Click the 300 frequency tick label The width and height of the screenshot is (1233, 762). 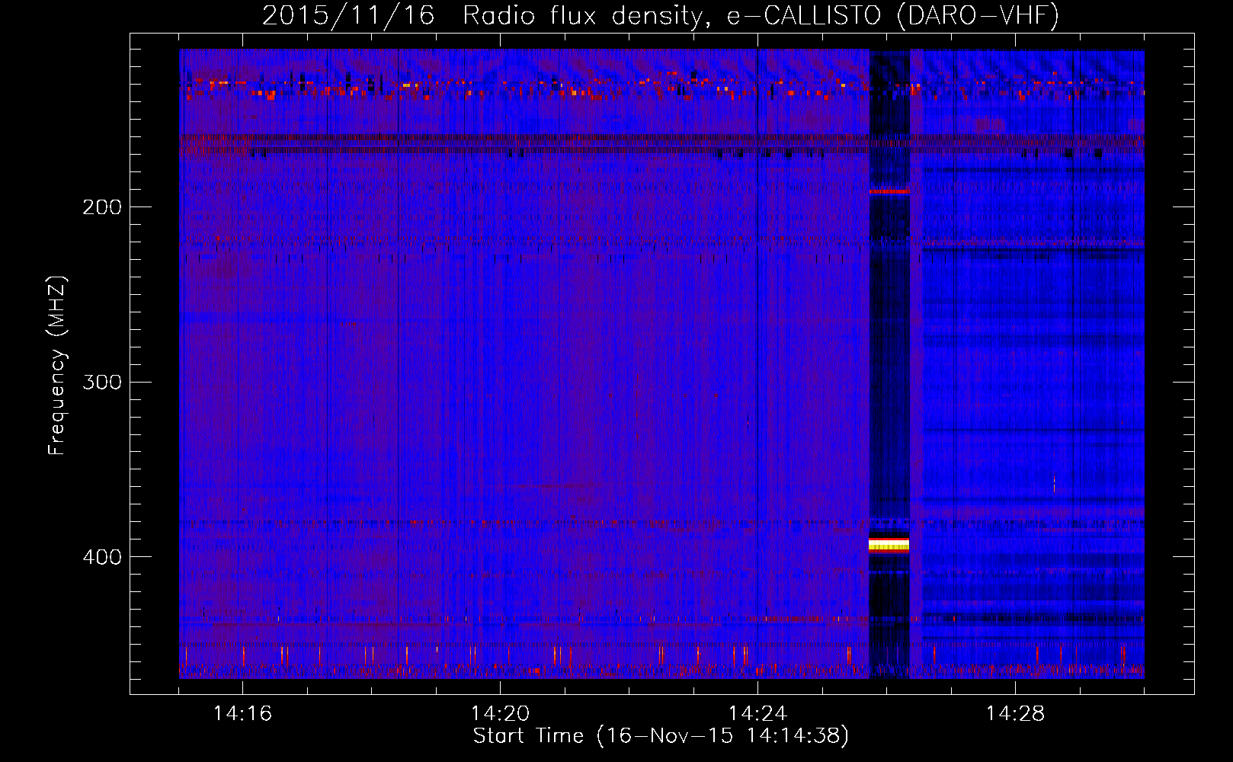click(102, 382)
